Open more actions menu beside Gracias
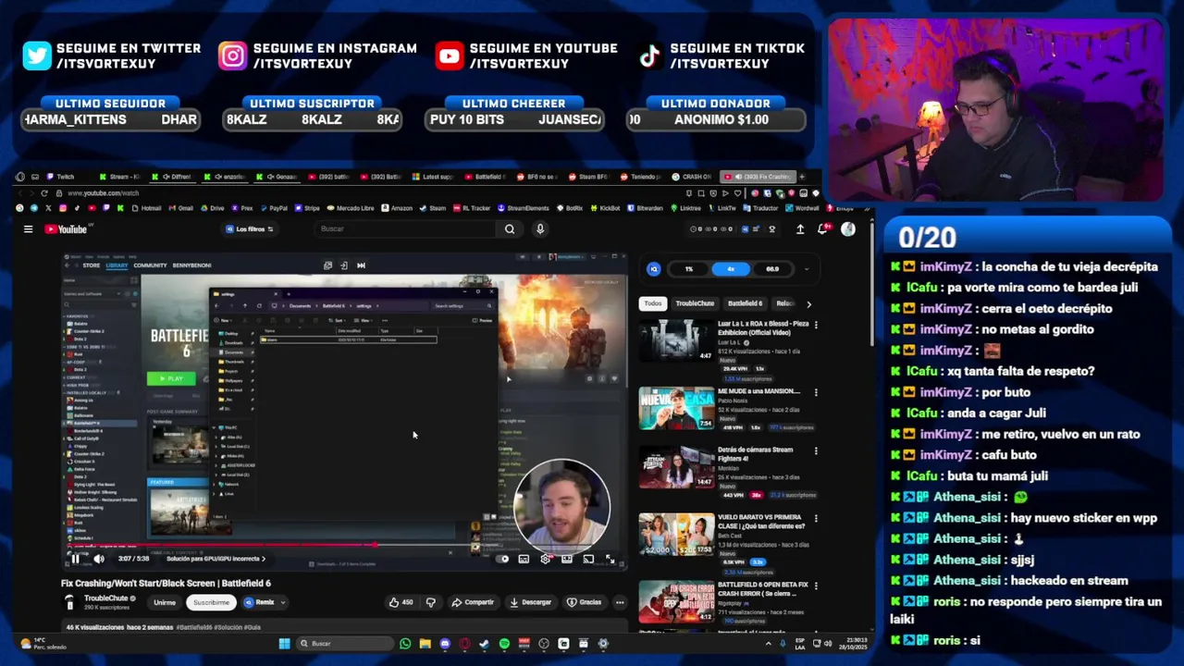The height and width of the screenshot is (666, 1184). pyautogui.click(x=620, y=602)
